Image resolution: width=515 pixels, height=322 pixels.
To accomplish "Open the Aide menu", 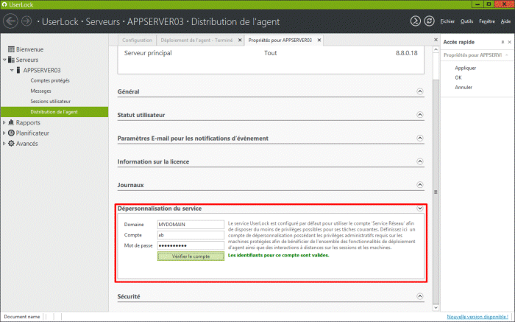I will [505, 21].
